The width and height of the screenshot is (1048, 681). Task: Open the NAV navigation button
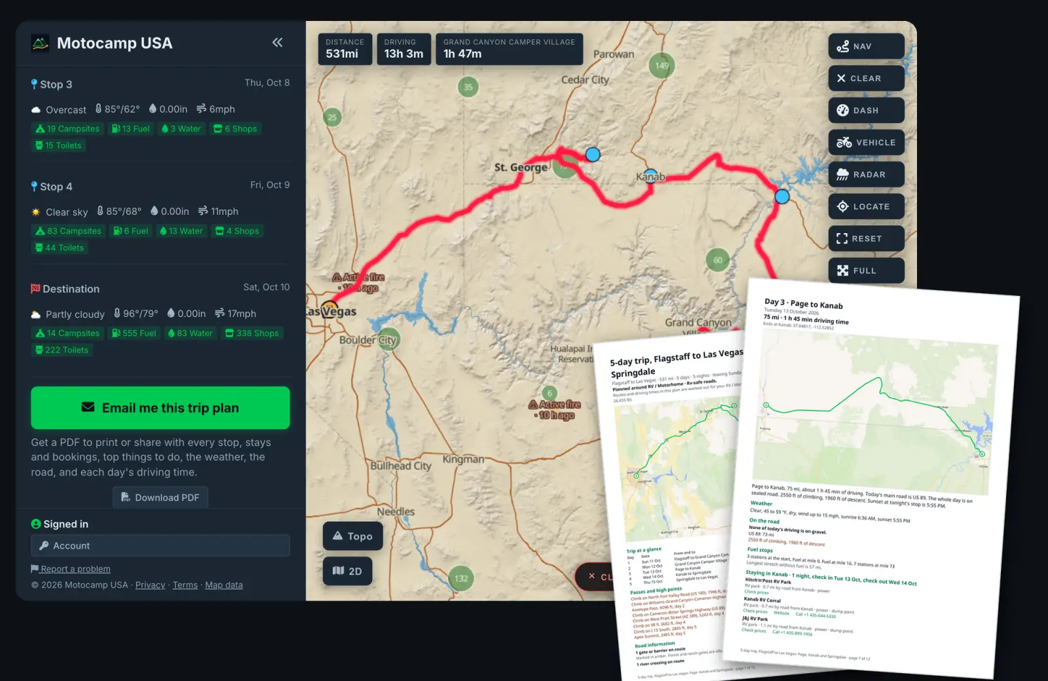point(866,46)
